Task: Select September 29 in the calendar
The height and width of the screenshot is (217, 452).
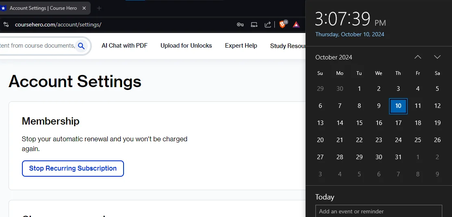Action: point(320,89)
